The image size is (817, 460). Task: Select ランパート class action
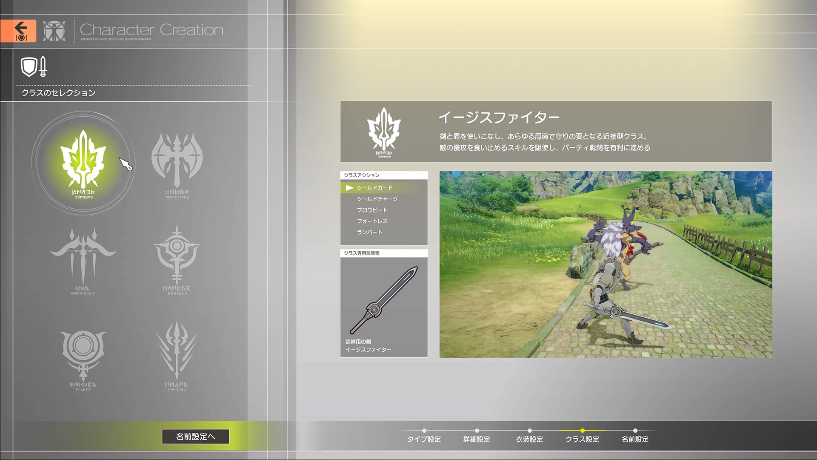tap(369, 232)
